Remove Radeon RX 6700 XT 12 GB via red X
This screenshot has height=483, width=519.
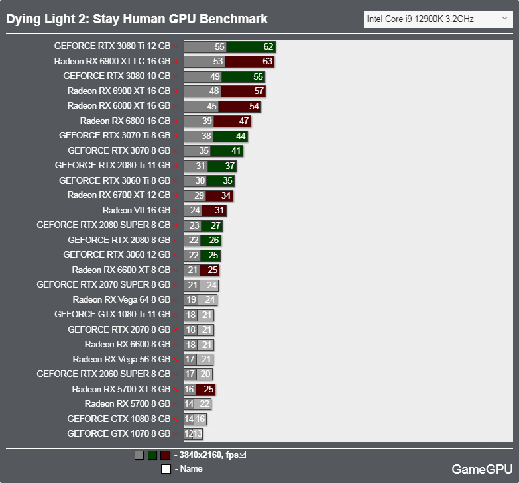click(176, 196)
